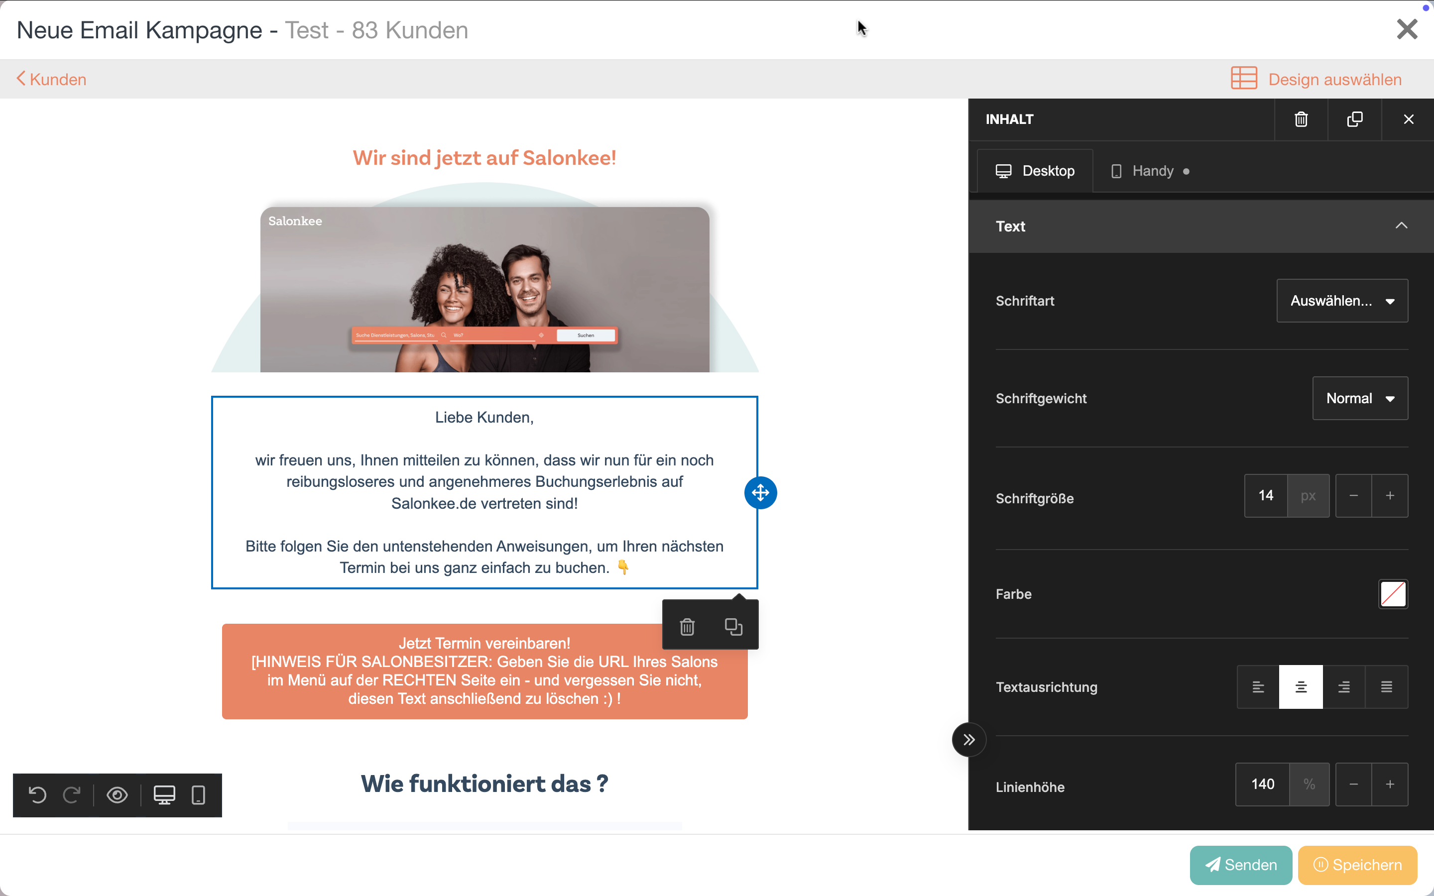Select justify text alignment
The width and height of the screenshot is (1434, 896).
point(1387,687)
